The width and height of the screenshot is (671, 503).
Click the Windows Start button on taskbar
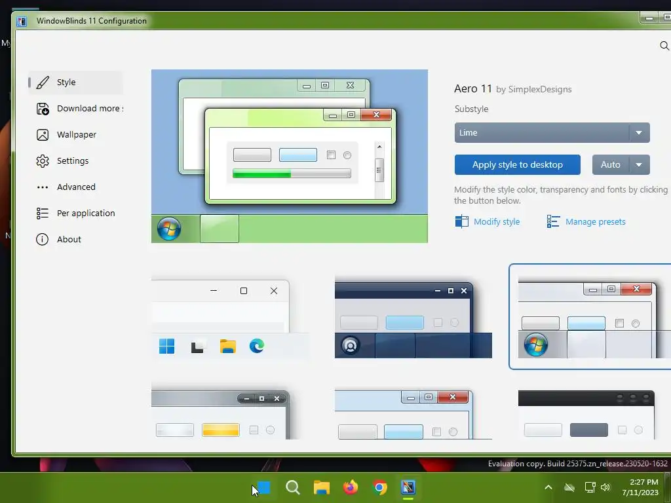pyautogui.click(x=263, y=487)
